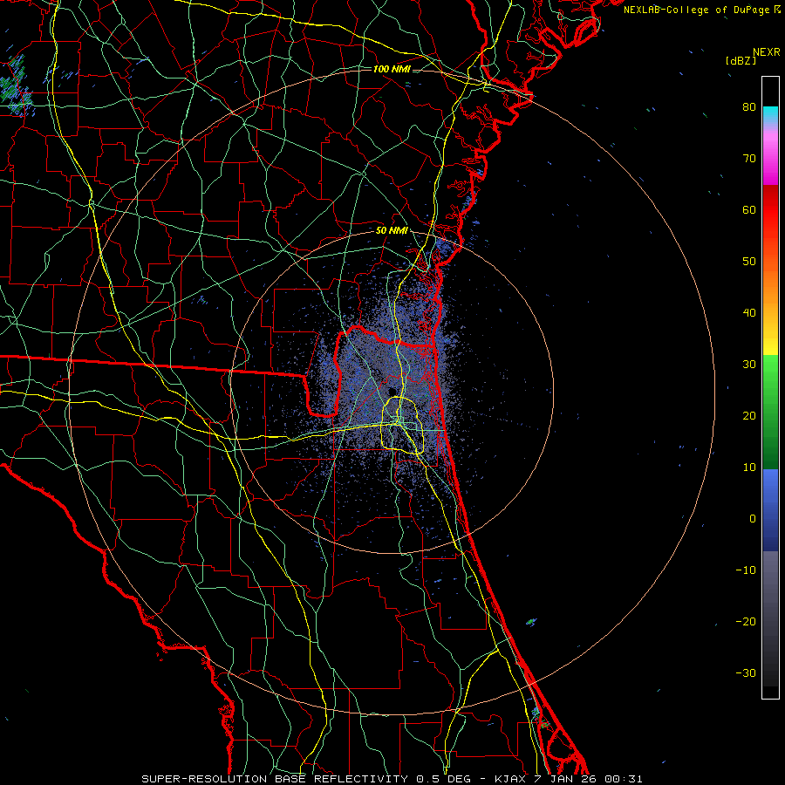Click the 50 dBZ scale value
Screen dimensions: 785x785
749,262
